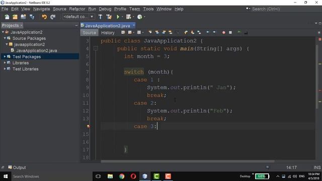Open the Source menu
Viewport: 322px width, 181px height.
(x=59, y=9)
